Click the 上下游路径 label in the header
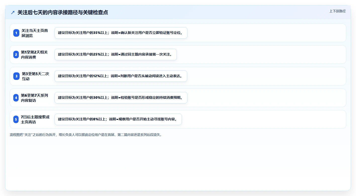The height and width of the screenshot is (196, 356). tap(337, 11)
